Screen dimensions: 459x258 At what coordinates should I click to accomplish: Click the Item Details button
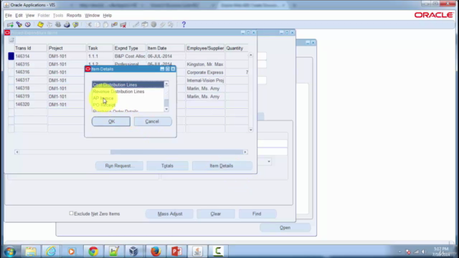(222, 166)
